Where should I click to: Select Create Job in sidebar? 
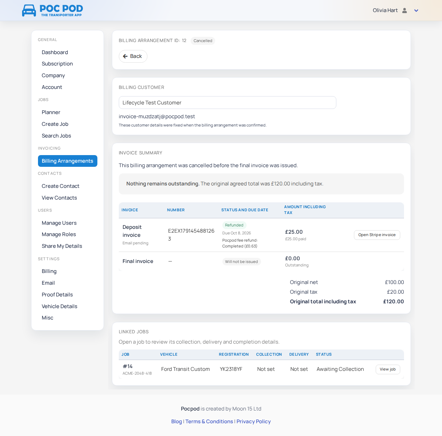(x=55, y=124)
